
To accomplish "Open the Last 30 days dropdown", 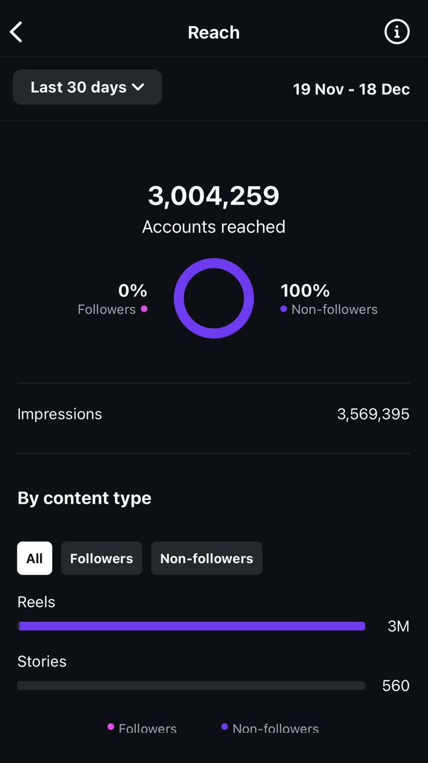I will (87, 87).
